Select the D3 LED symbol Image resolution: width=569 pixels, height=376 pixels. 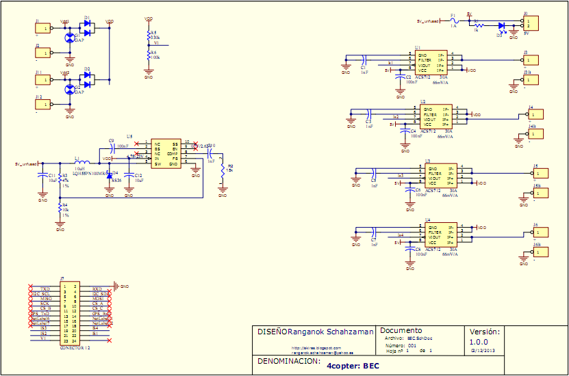[502, 26]
